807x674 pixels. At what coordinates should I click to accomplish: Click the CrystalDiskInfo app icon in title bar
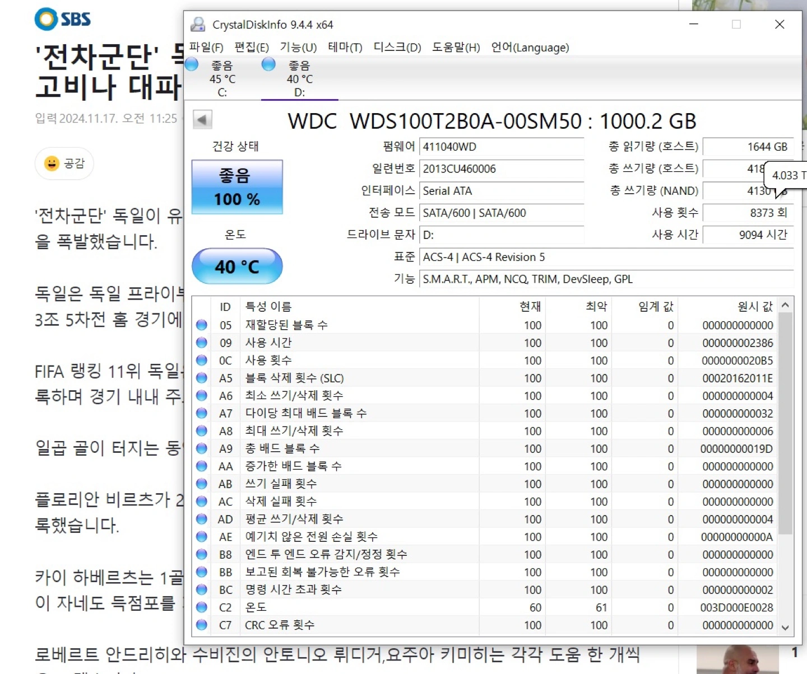pos(197,24)
